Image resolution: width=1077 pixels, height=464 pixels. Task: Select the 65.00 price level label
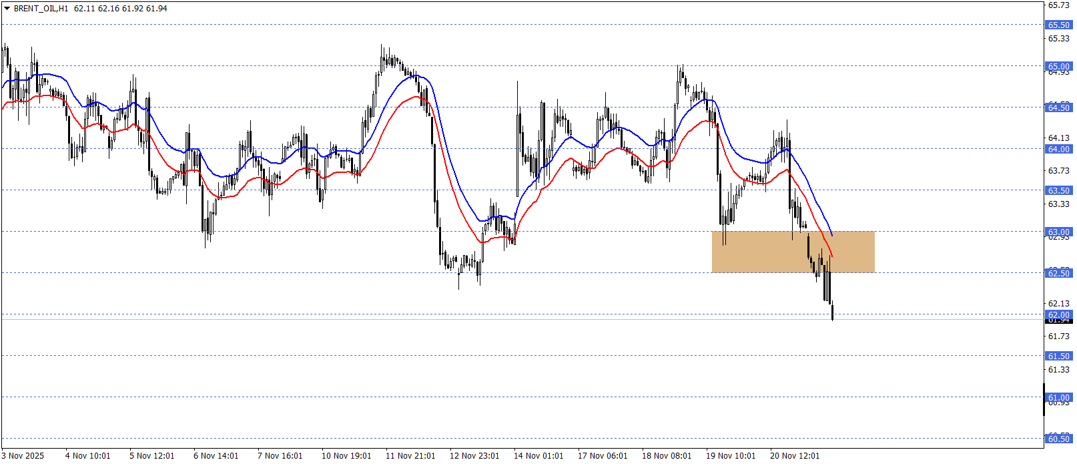pos(1058,67)
